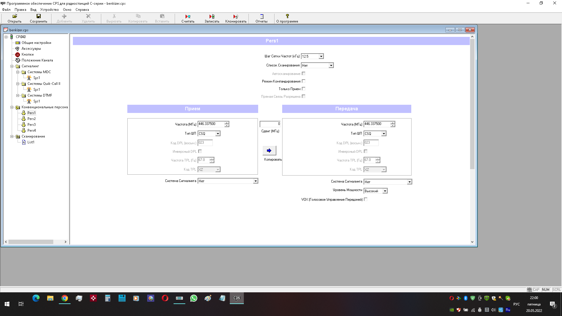Open the Устройство menu

point(49,10)
